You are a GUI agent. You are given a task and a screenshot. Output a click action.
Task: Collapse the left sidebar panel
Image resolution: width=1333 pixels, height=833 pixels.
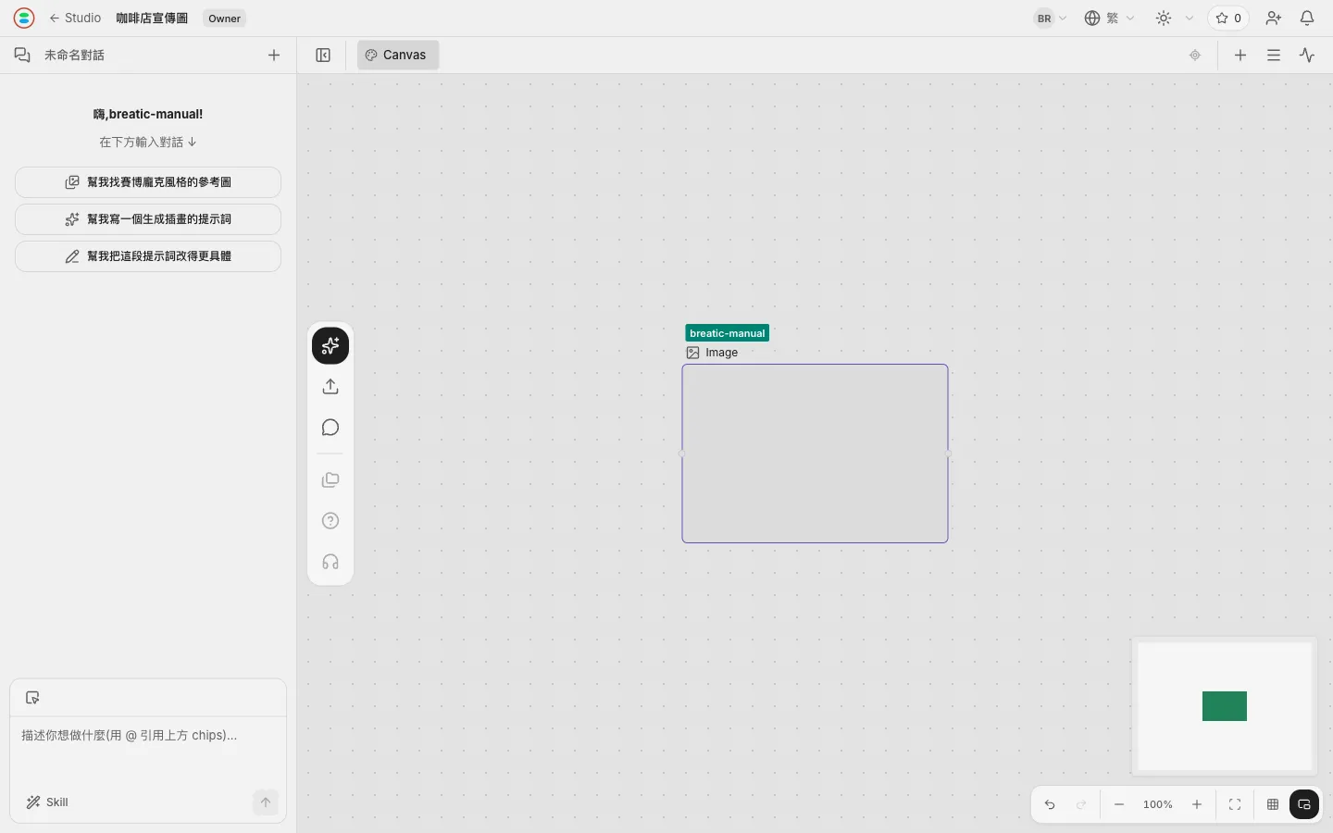(x=323, y=55)
